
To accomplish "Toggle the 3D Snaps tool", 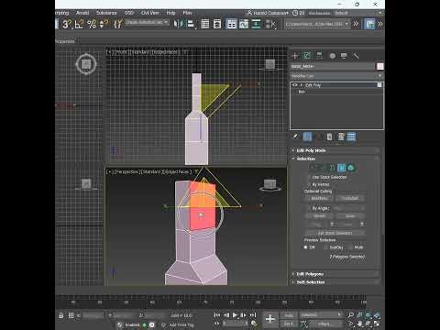I will (67, 24).
